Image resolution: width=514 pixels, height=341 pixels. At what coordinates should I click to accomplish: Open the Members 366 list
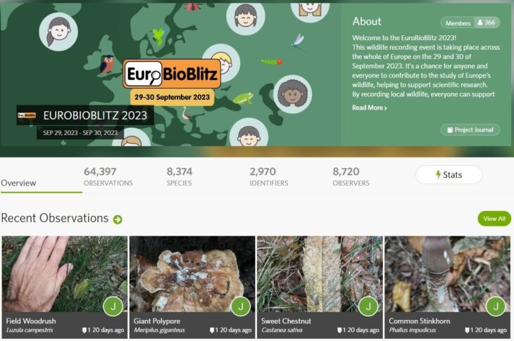pyautogui.click(x=470, y=22)
